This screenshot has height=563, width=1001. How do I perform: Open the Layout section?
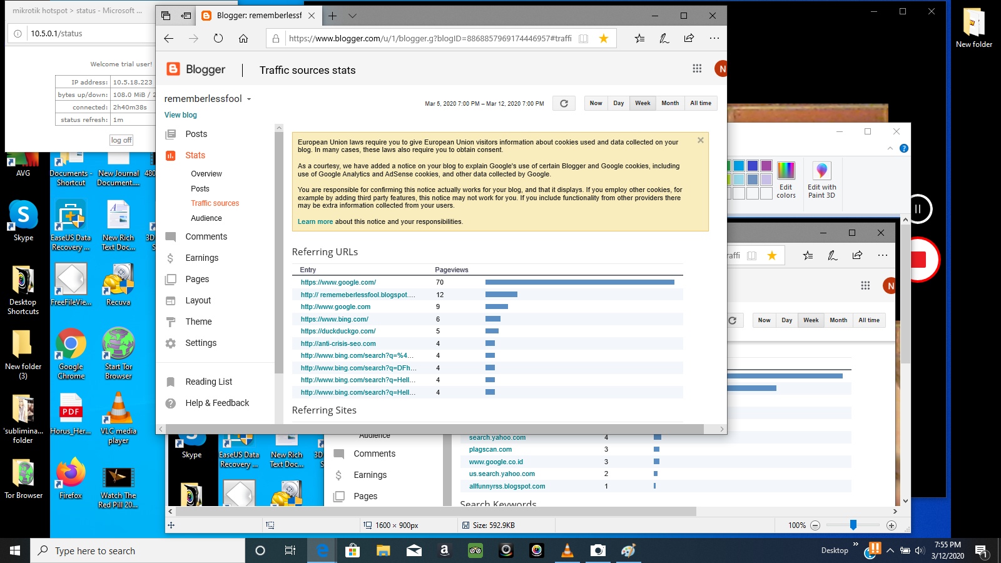tap(198, 300)
